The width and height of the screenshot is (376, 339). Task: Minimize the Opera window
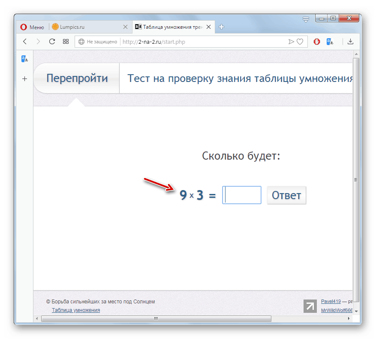(322, 18)
